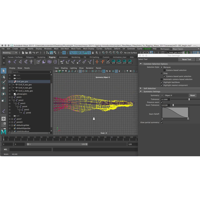The image size is (200, 200).
Task: Adjust the Tolerance slider handle
Action: coord(189,99)
